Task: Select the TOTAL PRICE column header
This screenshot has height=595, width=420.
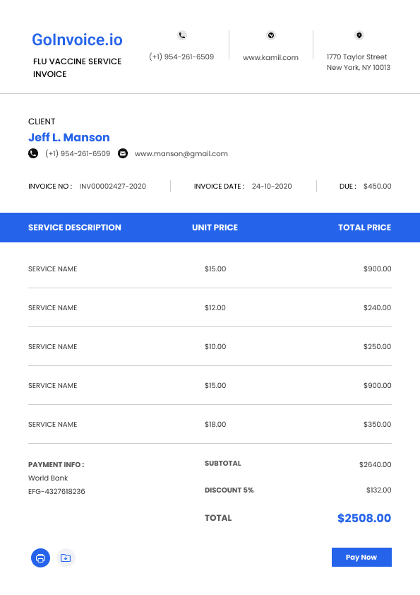Action: pos(365,228)
